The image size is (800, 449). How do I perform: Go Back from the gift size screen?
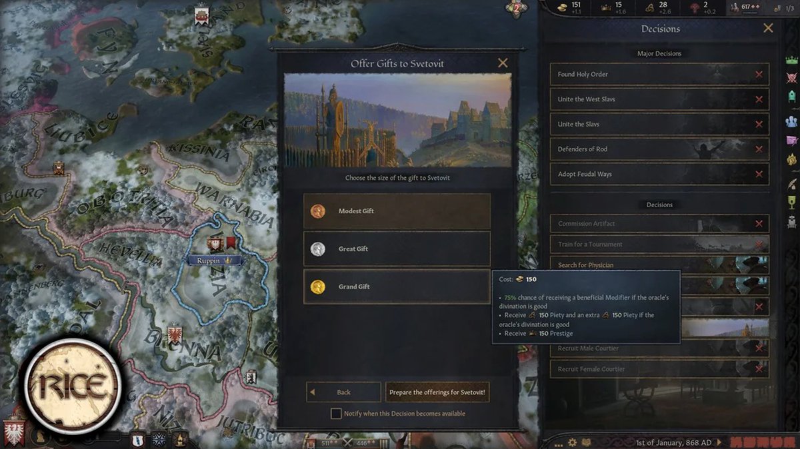(344, 392)
